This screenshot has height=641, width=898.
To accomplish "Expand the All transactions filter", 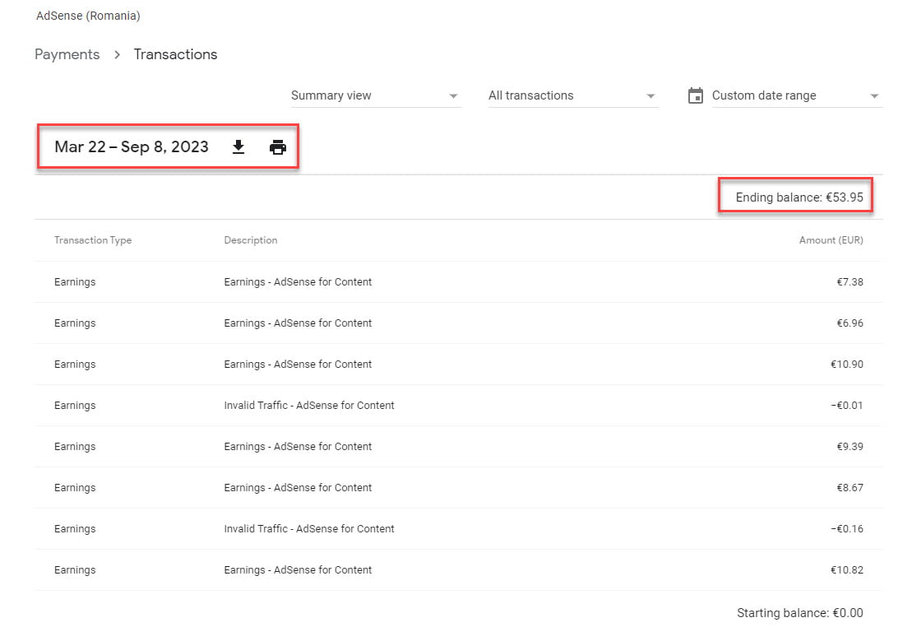I will (x=572, y=95).
